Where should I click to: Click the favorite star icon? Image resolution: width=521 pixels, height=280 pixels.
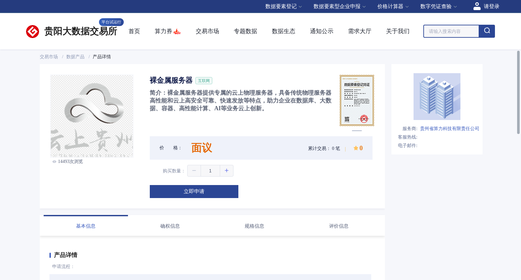(x=356, y=148)
